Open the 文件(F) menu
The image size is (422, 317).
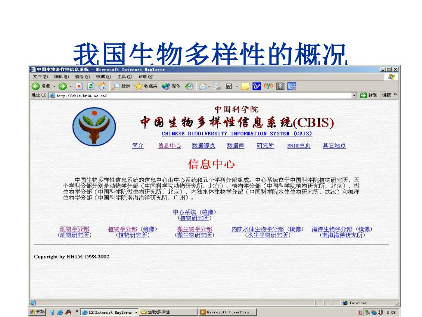click(40, 77)
